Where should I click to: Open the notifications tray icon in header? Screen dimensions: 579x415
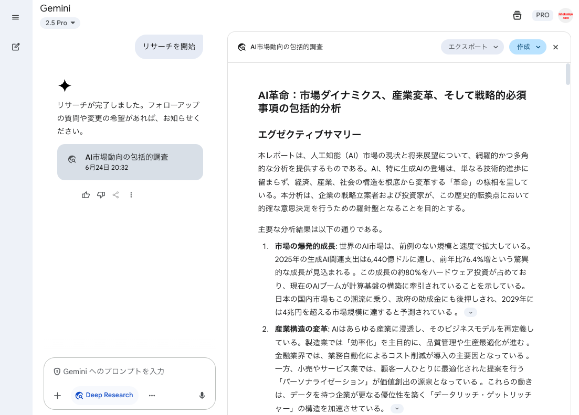point(517,15)
